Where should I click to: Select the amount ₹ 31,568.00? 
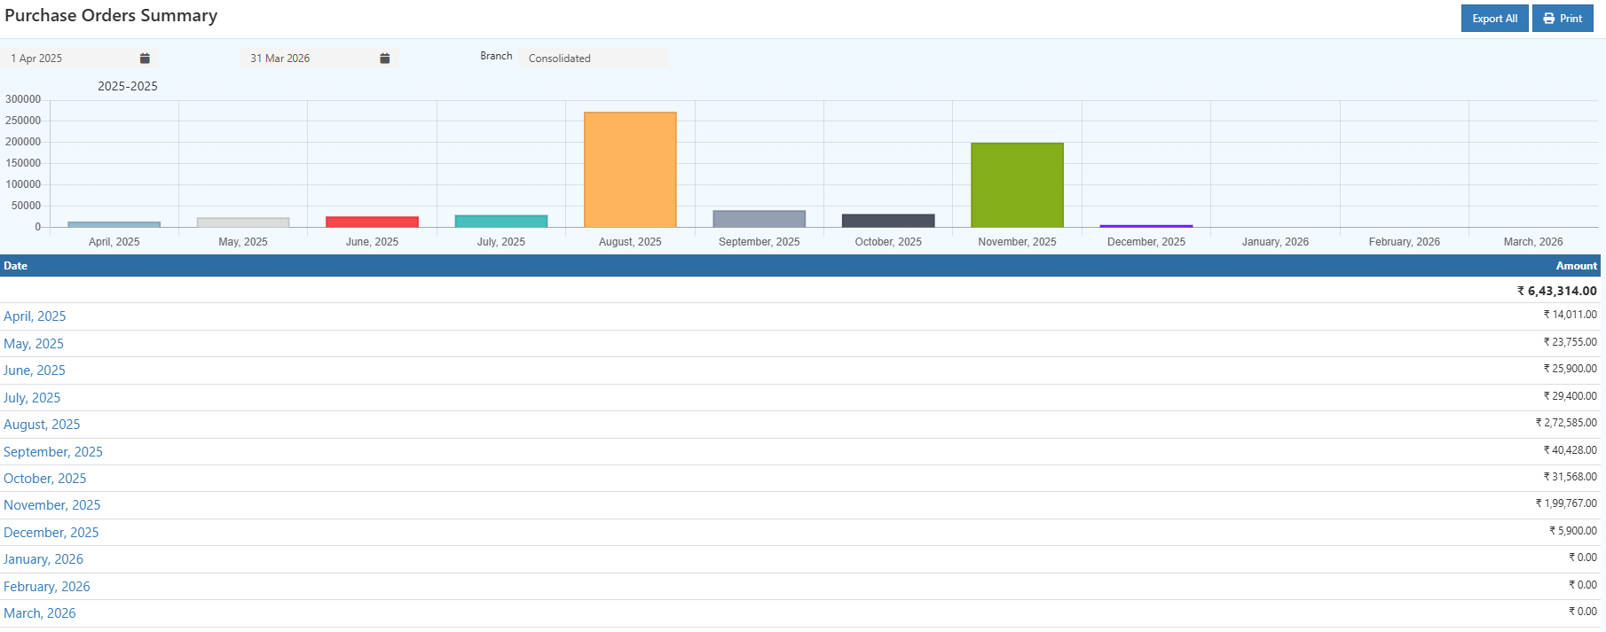point(1570,477)
